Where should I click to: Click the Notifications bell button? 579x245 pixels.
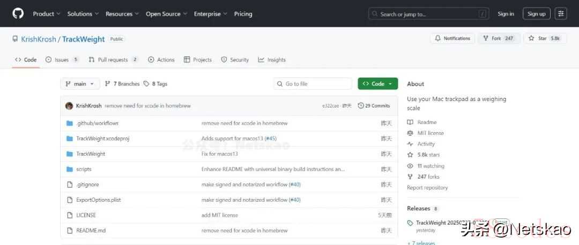(x=452, y=39)
